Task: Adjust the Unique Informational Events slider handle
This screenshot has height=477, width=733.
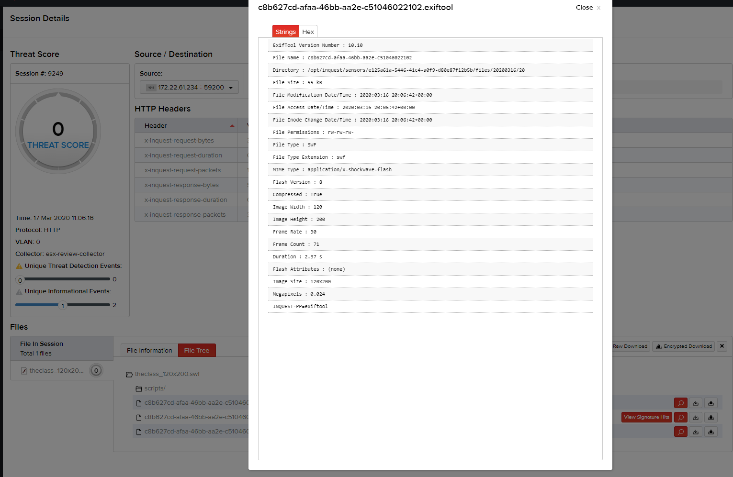Action: point(63,305)
